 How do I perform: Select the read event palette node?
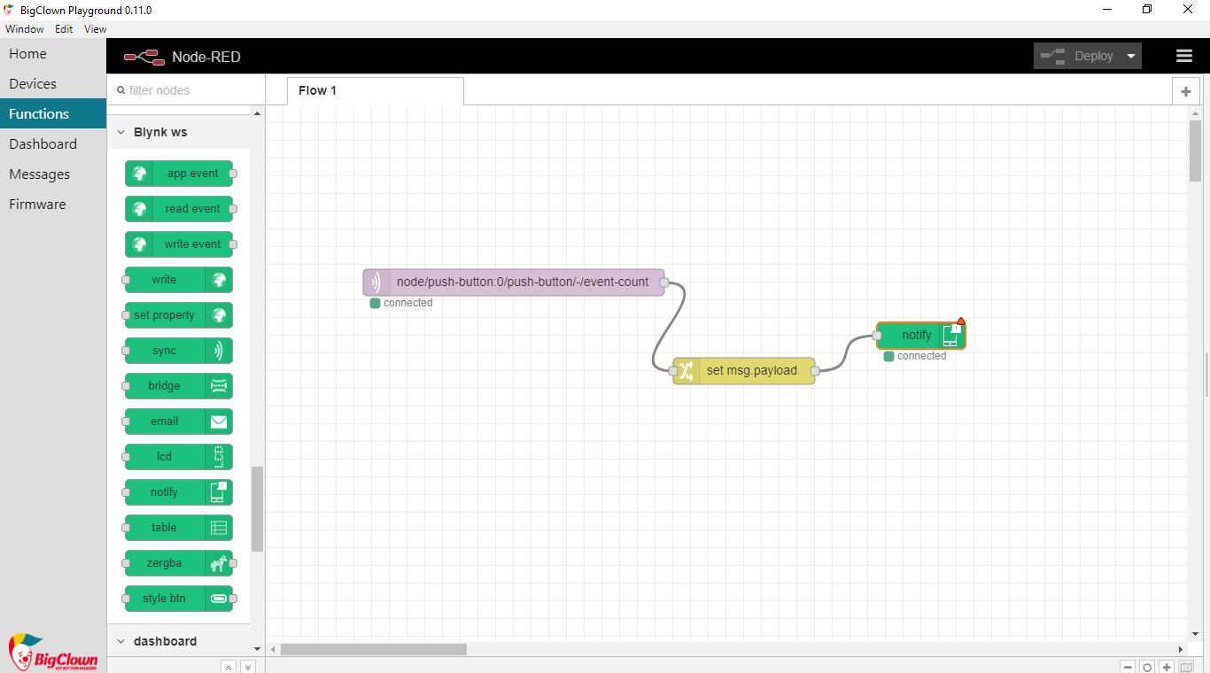click(179, 209)
